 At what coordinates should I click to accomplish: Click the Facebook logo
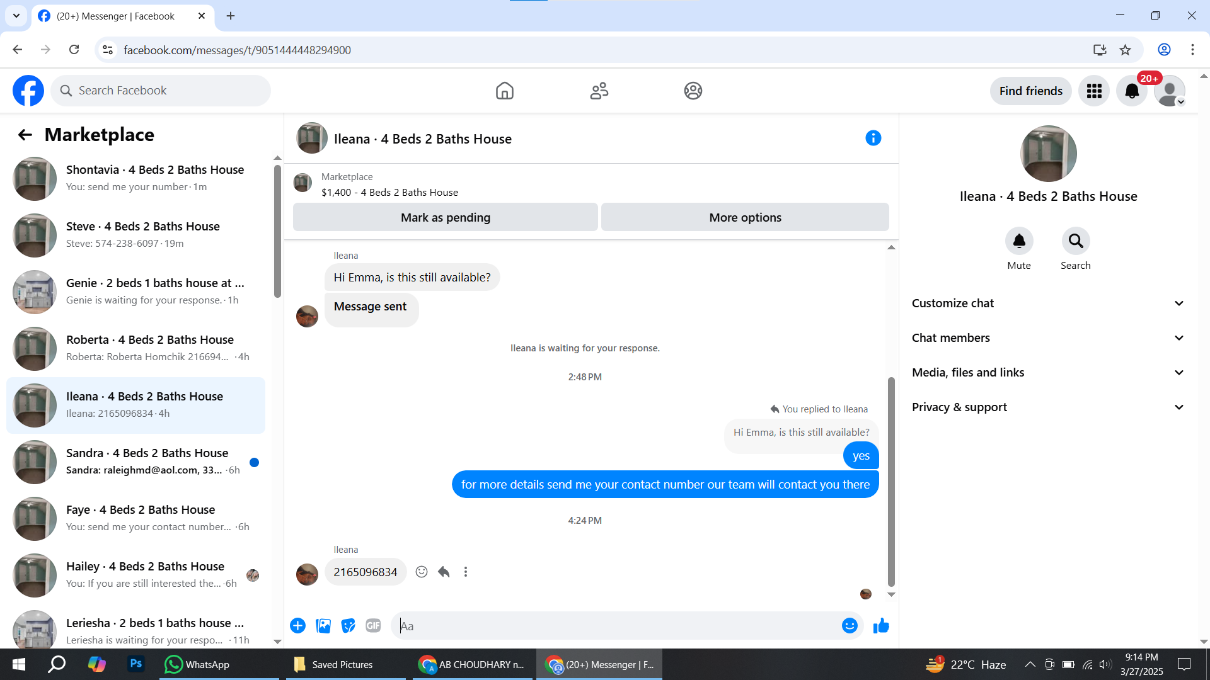28,91
